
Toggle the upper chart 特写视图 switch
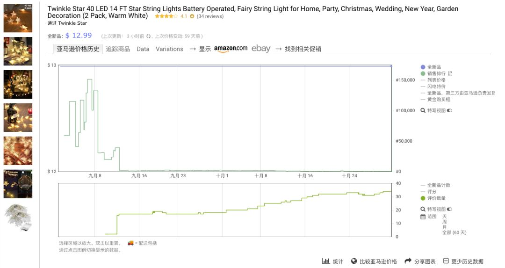pos(450,110)
